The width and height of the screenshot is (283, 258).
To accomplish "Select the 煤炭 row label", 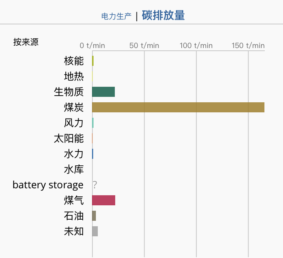I will tap(74, 107).
